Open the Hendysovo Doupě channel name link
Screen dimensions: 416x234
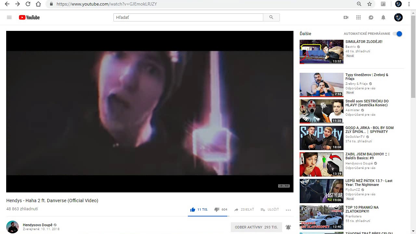point(38,225)
